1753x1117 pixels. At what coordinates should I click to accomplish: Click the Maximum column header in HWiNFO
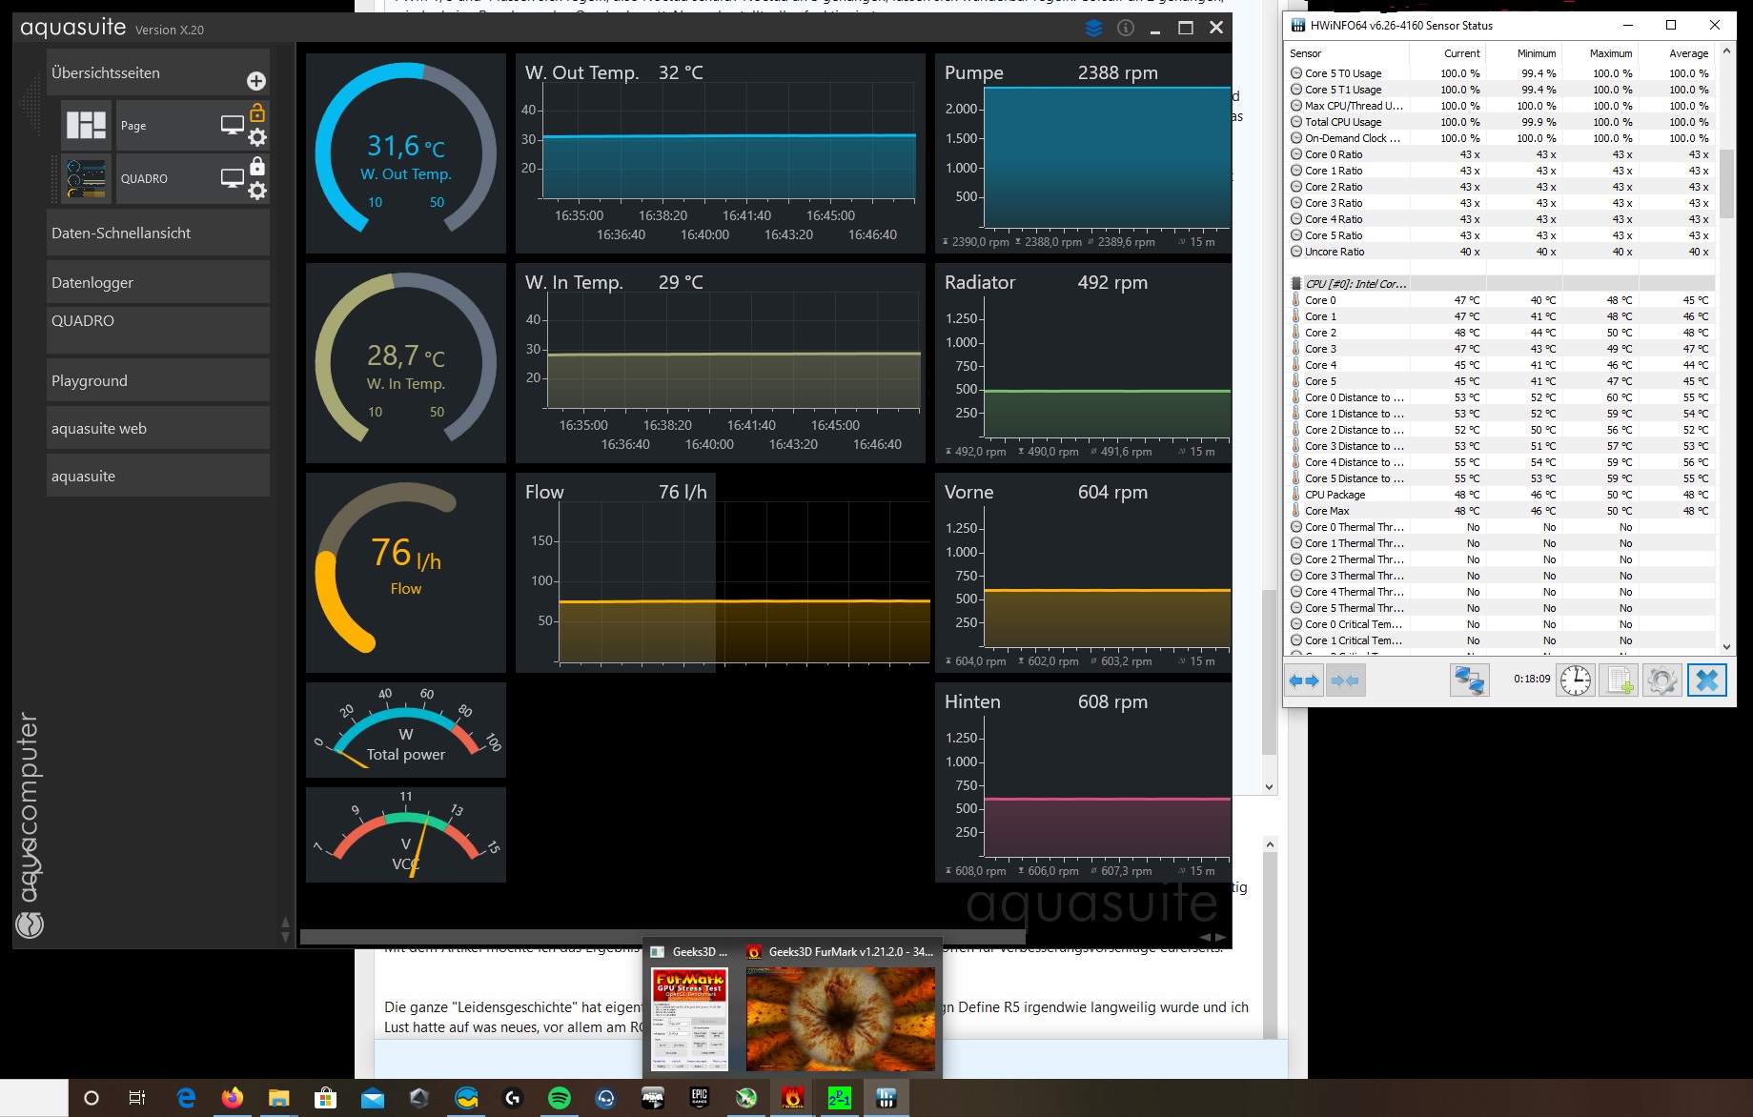pyautogui.click(x=1611, y=53)
